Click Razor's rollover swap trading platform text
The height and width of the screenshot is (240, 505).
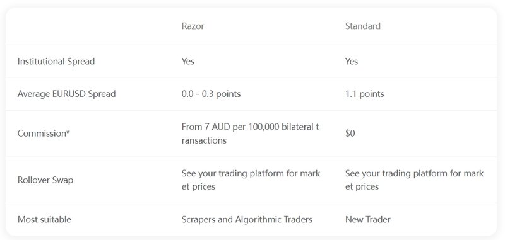pyautogui.click(x=251, y=180)
